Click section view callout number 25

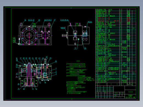50,58
